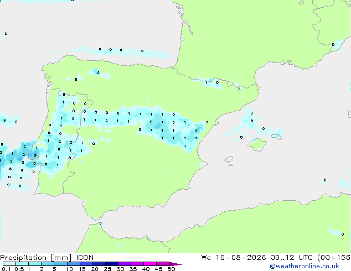Screen dimensions: 351x271
Task: Click the legend label "30"
Action: point(120,269)
